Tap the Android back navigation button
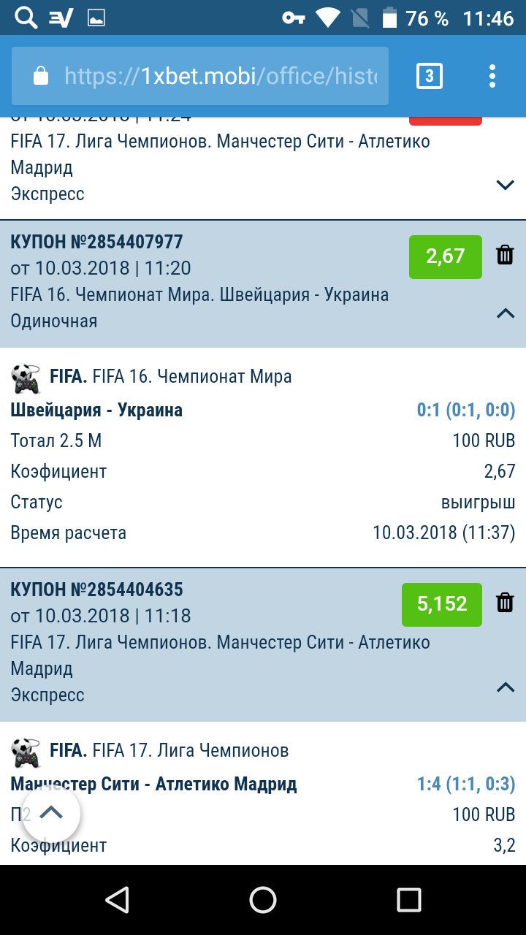The height and width of the screenshot is (935, 526). pyautogui.click(x=117, y=900)
